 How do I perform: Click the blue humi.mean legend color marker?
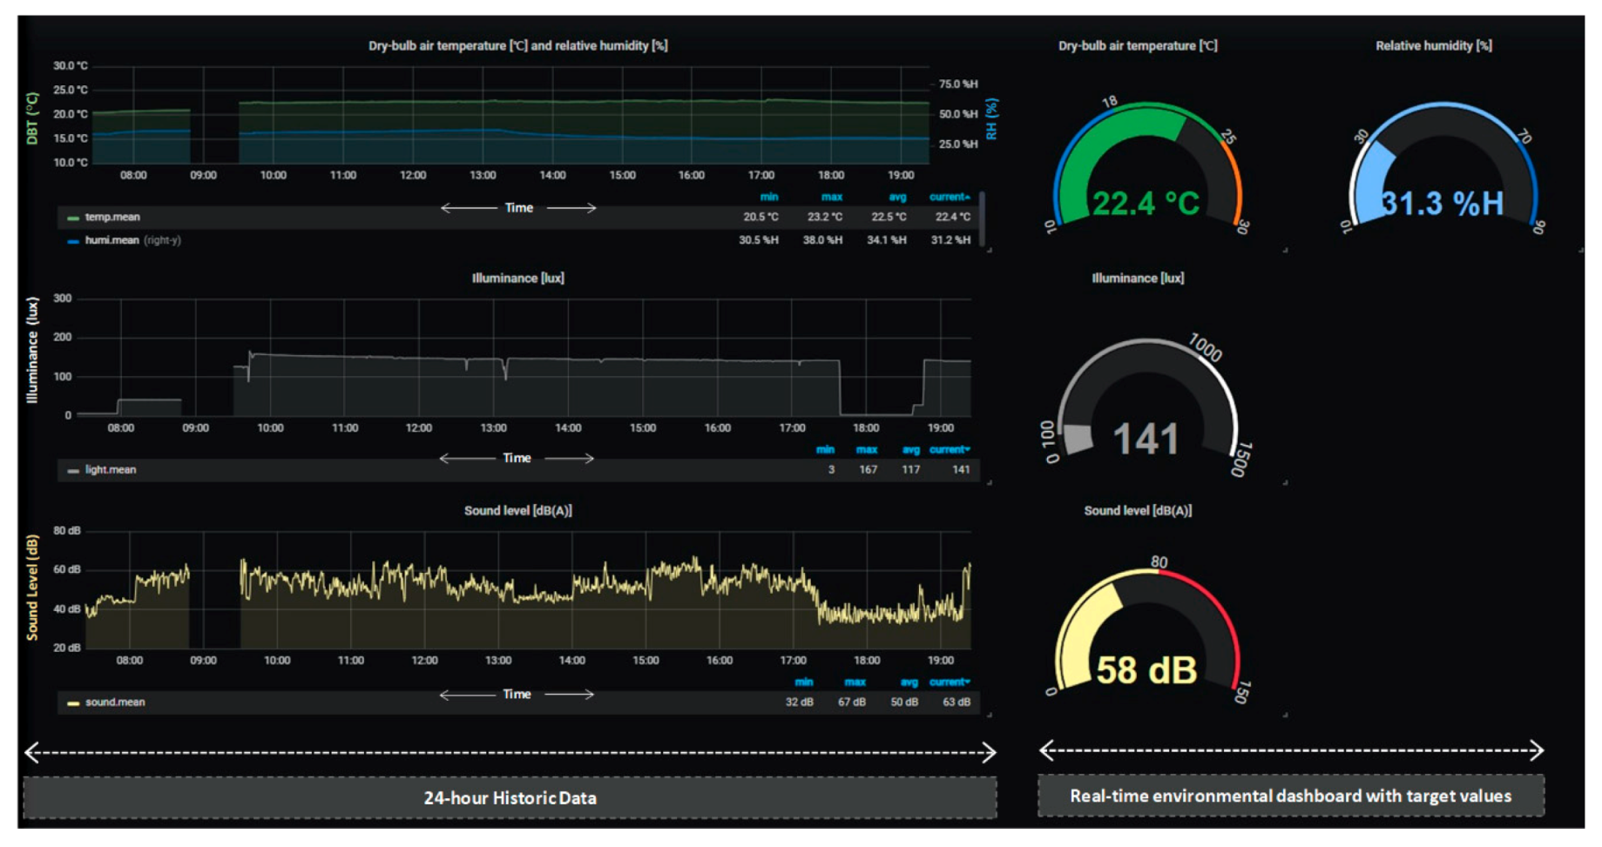point(73,241)
